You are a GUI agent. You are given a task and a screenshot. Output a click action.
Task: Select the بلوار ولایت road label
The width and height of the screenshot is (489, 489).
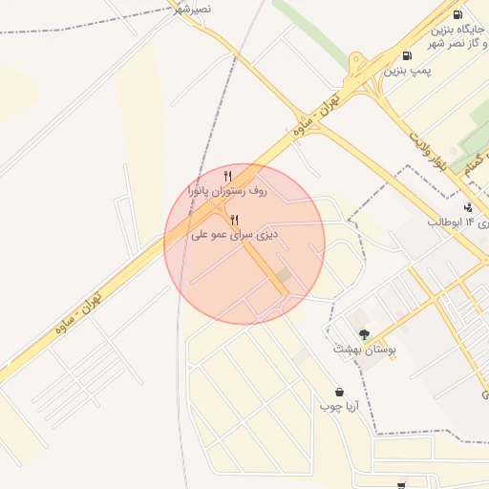point(428,152)
